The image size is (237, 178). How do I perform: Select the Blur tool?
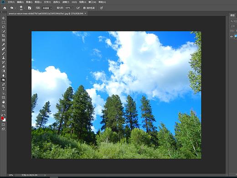pos(3,75)
